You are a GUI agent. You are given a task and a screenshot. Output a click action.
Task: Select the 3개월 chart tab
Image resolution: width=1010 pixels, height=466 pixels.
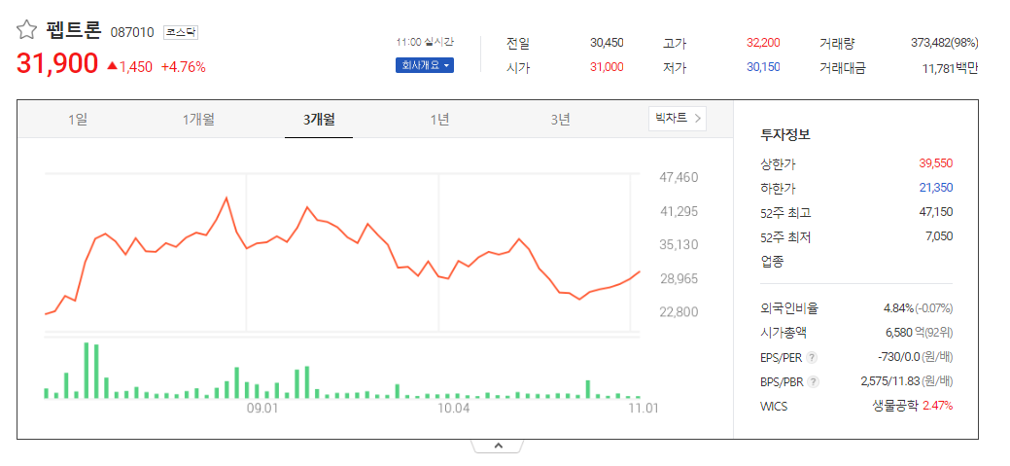(319, 120)
